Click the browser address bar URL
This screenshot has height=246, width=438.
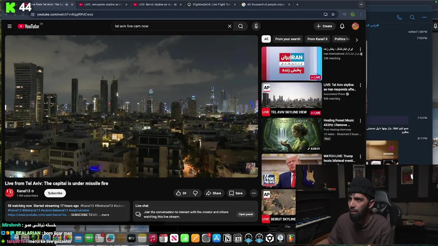[65, 14]
